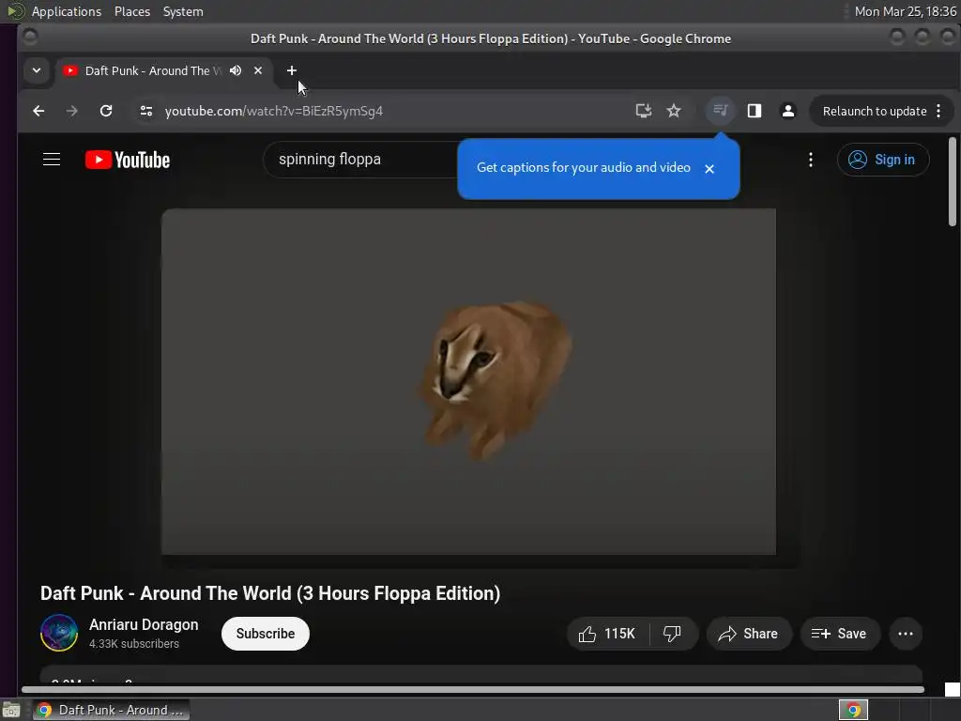Click the address bar URL
The height and width of the screenshot is (721, 961).
point(273,111)
